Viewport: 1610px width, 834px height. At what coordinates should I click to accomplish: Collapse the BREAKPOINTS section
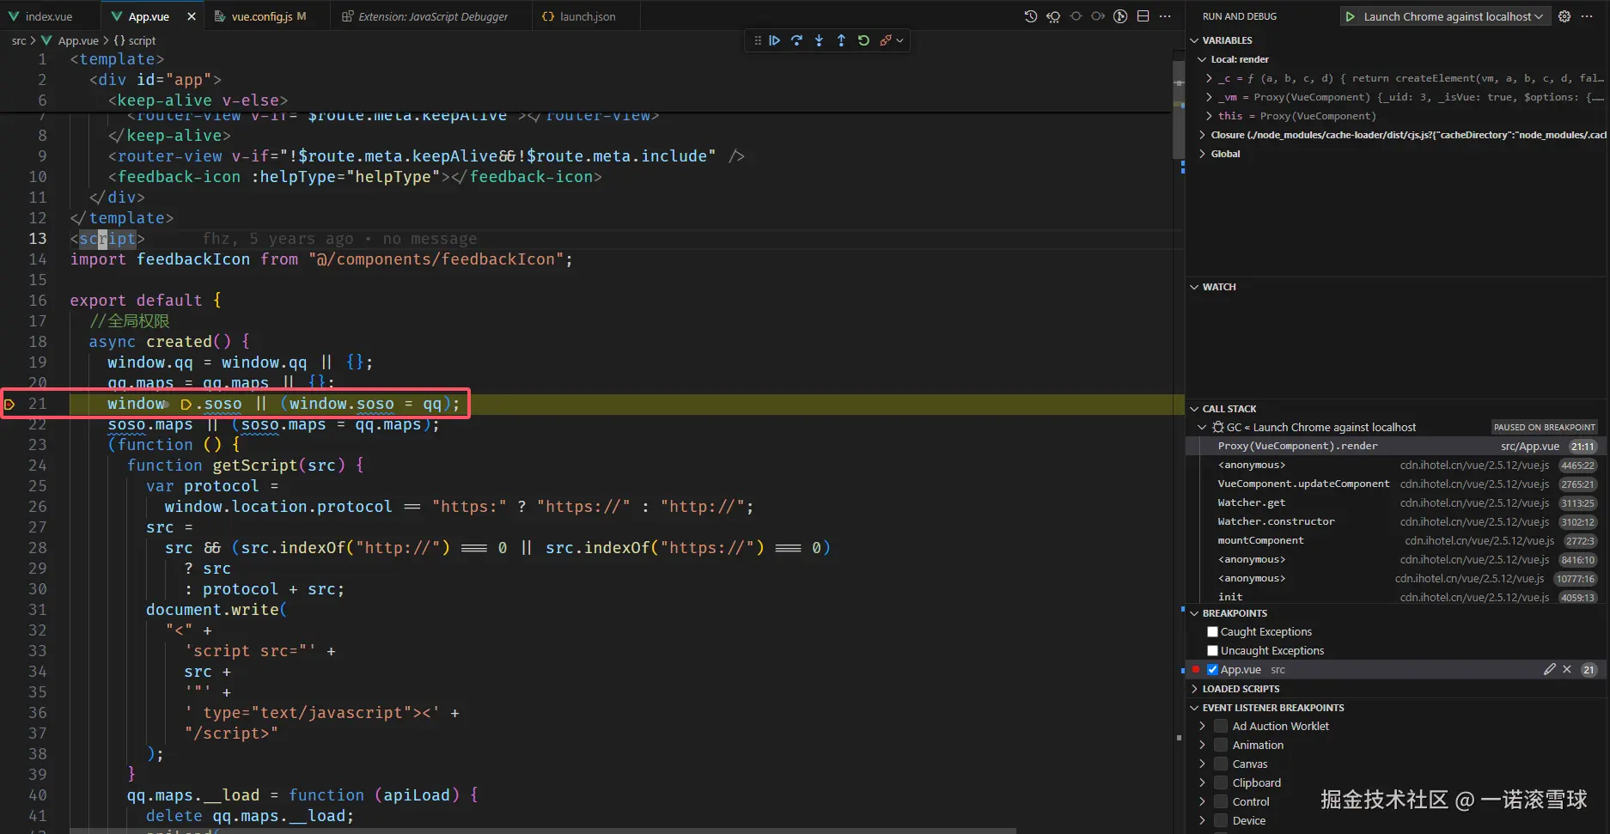click(x=1194, y=613)
